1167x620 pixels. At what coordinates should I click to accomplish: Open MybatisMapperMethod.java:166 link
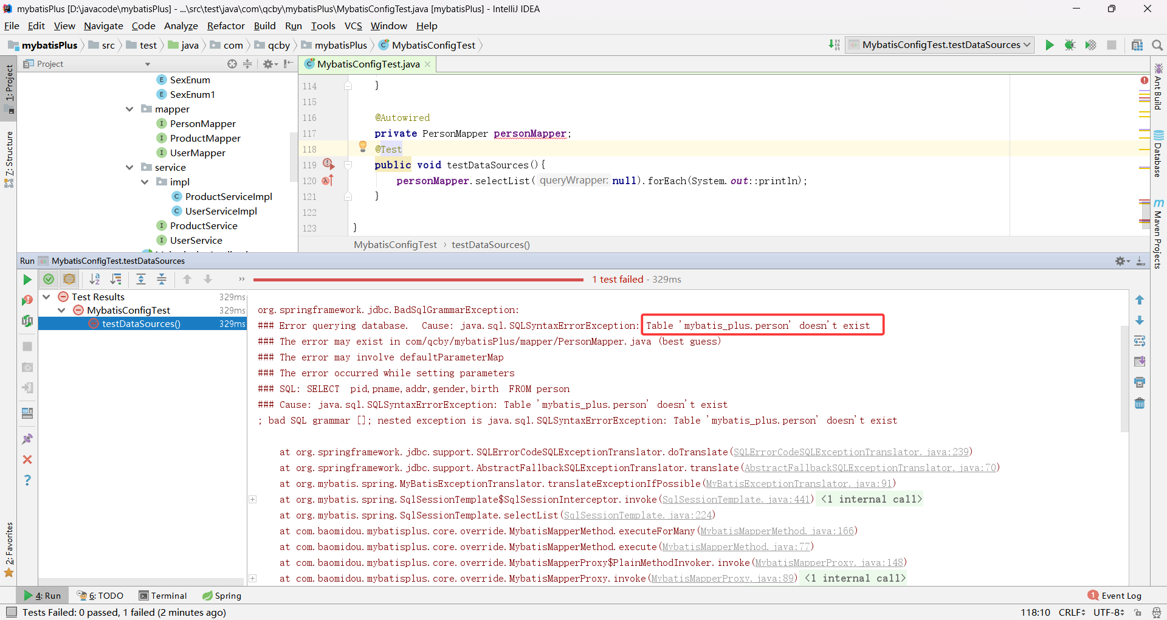777,531
